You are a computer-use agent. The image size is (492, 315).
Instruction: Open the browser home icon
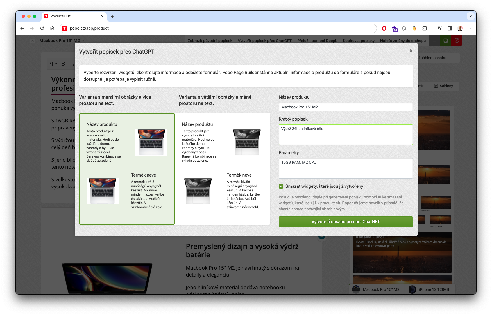(52, 28)
